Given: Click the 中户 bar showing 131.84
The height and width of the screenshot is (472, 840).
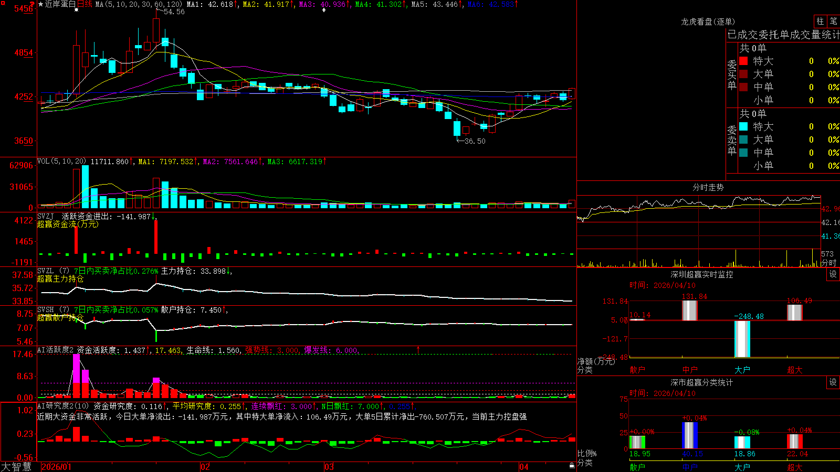Looking at the screenshot, I should pyautogui.click(x=690, y=310).
